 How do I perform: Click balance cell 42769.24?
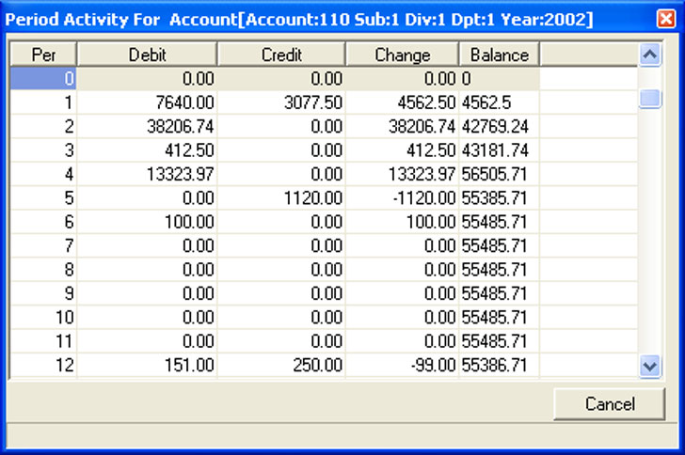(x=500, y=127)
